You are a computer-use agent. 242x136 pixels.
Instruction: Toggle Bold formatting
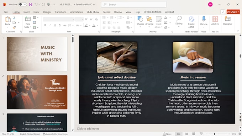(45, 25)
